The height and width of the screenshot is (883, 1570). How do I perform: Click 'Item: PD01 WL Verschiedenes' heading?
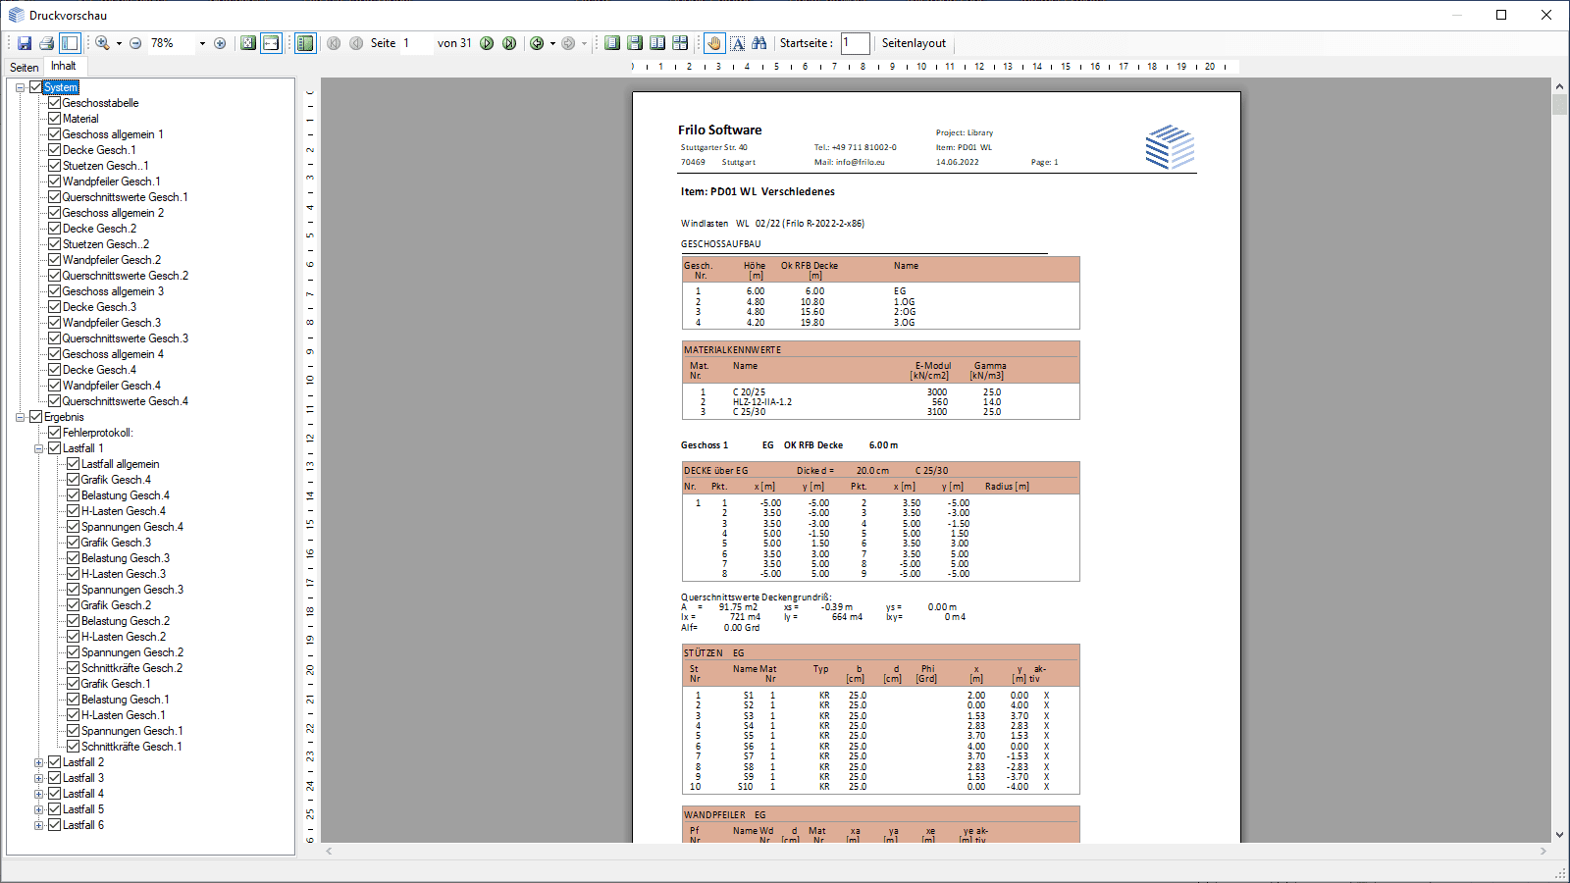pos(758,191)
